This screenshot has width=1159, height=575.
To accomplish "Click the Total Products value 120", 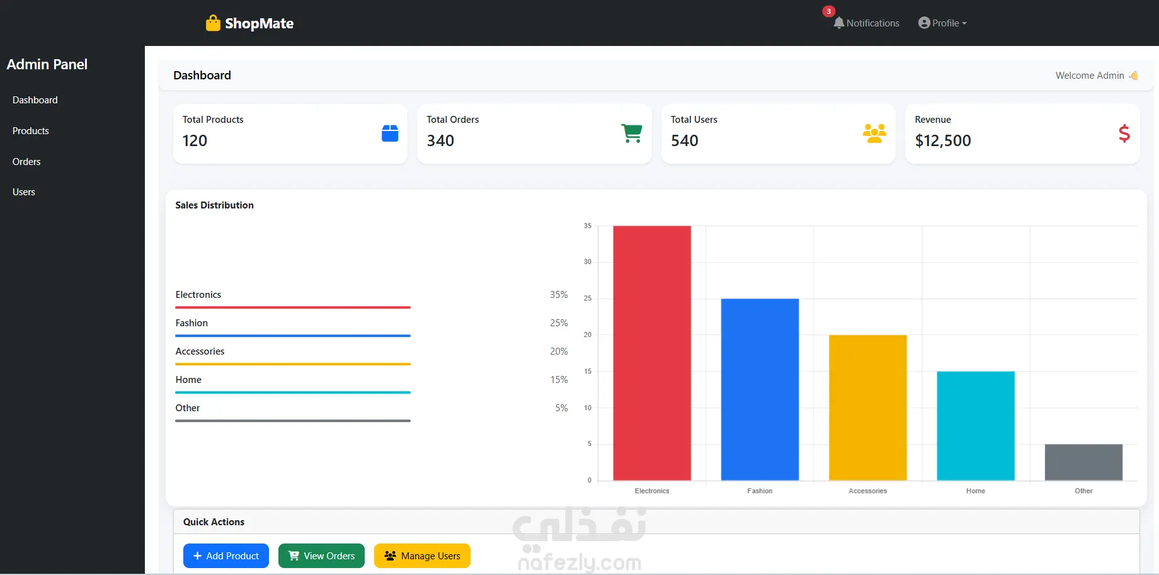I will pos(195,140).
